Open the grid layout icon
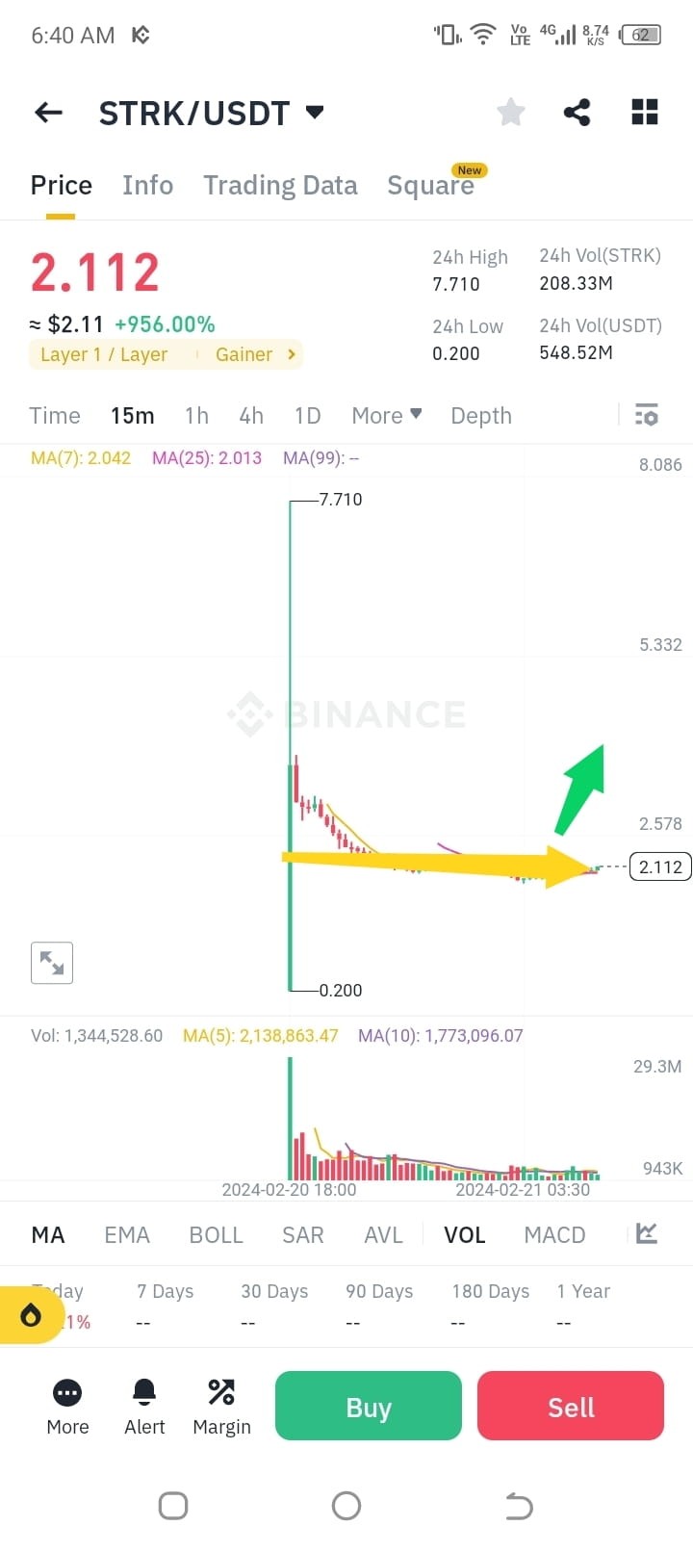This screenshot has height=1552, width=693. (644, 113)
